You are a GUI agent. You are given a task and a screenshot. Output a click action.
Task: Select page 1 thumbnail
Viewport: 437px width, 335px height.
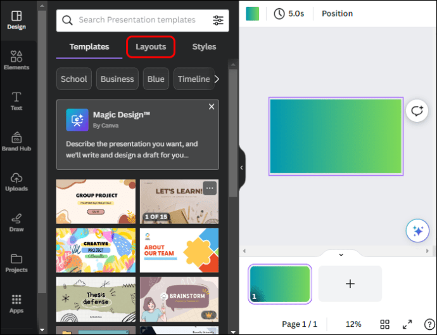click(x=280, y=284)
